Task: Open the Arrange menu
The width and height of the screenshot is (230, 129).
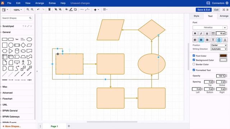Action: [x=40, y=3]
